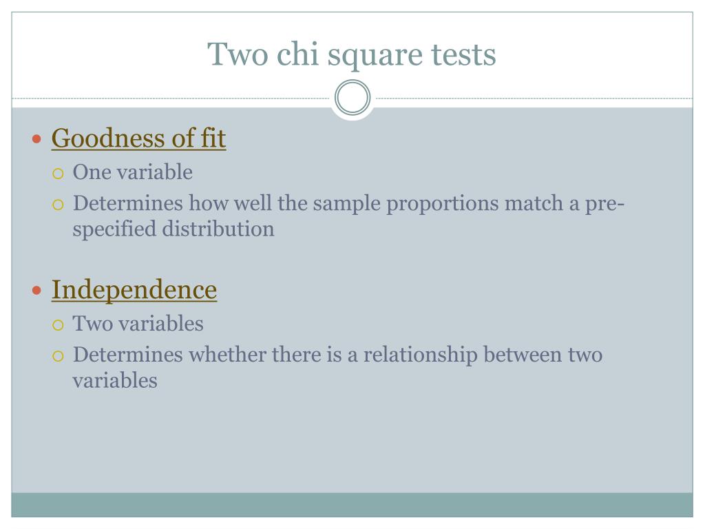Select the 'Two variables' text line
The height and width of the screenshot is (529, 705).
[138, 324]
